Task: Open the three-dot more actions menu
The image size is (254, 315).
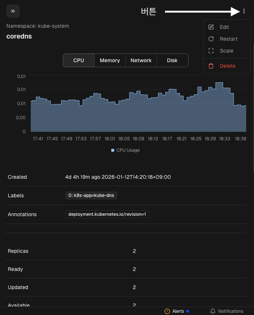Action: [x=244, y=11]
